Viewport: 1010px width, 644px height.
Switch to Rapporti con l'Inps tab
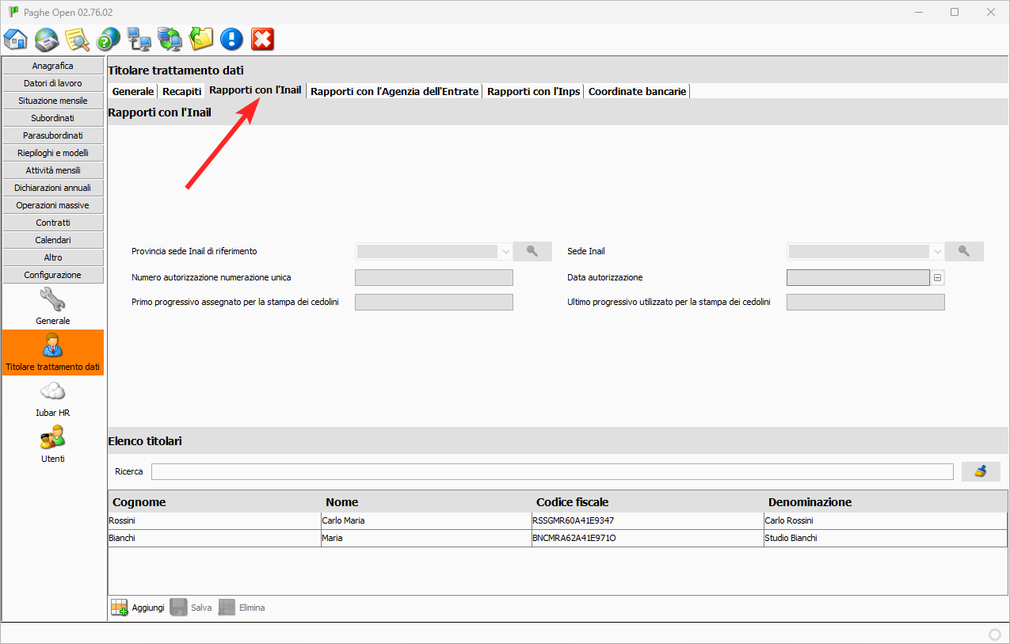[x=533, y=91]
